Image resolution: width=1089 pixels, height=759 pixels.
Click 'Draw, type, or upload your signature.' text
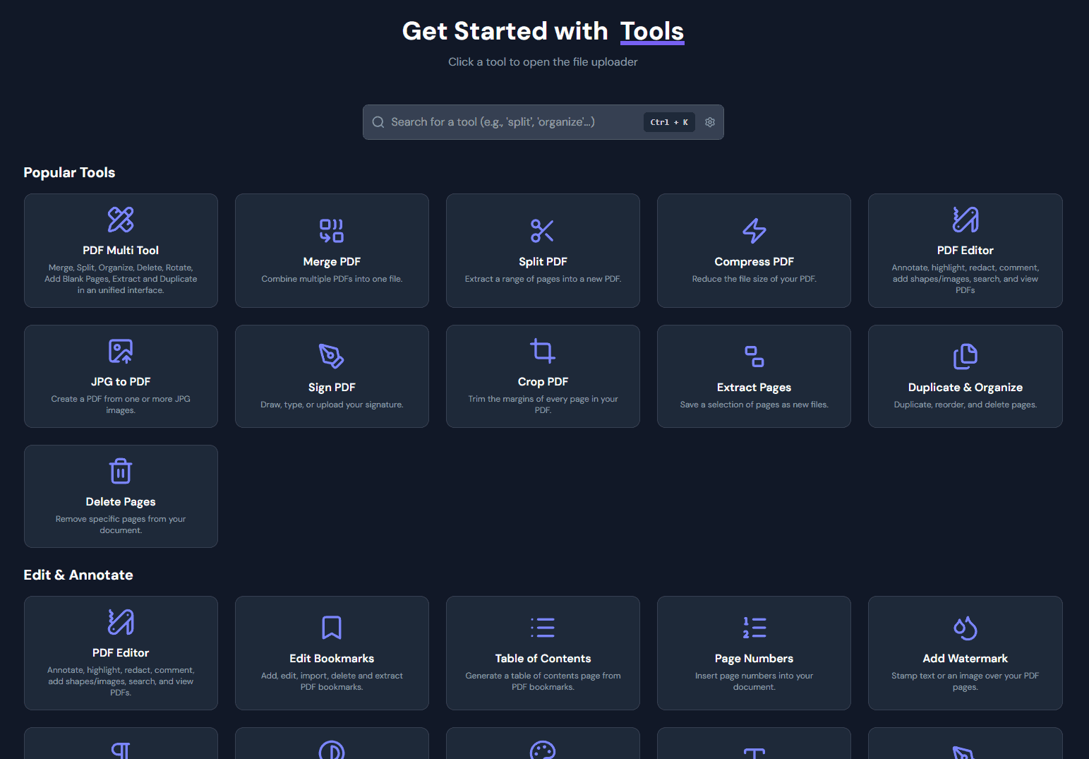332,405
